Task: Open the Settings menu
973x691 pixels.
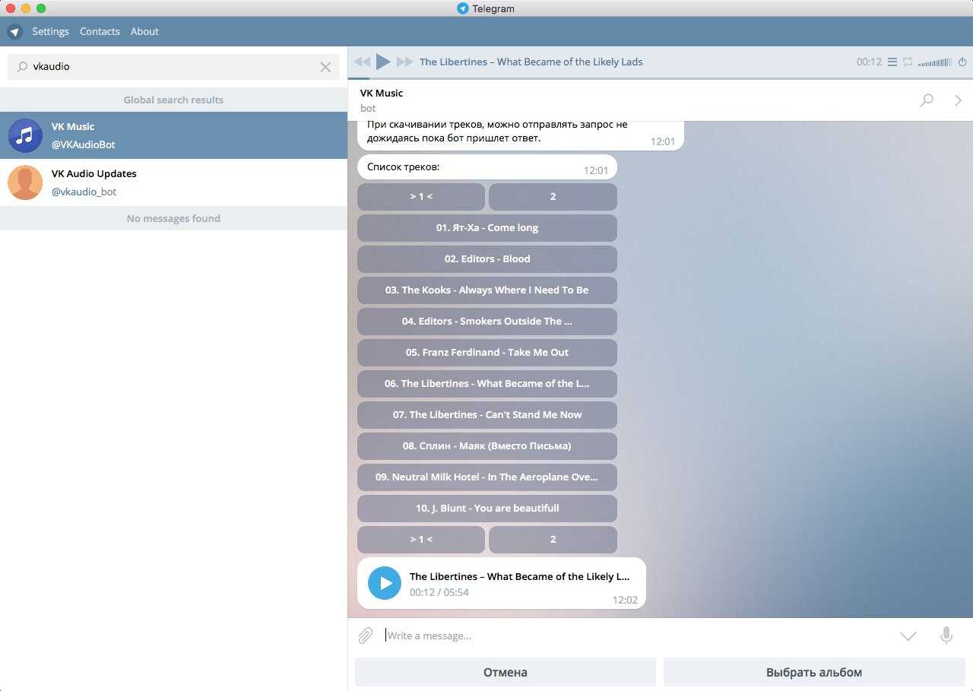Action: coord(50,31)
